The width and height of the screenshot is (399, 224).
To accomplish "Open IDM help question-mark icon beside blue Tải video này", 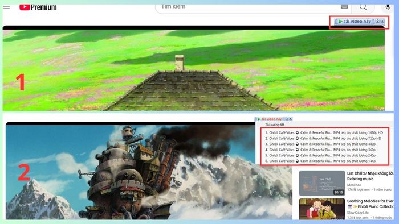I will [x=377, y=21].
